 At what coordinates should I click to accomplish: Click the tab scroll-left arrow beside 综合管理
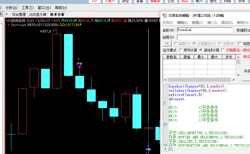7,14
